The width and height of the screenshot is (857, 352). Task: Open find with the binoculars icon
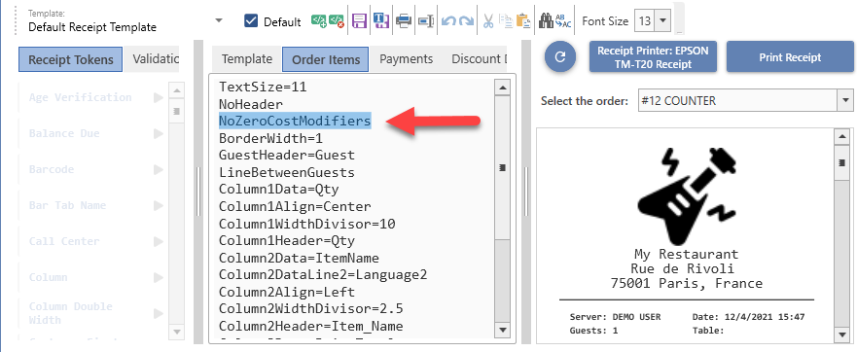coord(545,21)
